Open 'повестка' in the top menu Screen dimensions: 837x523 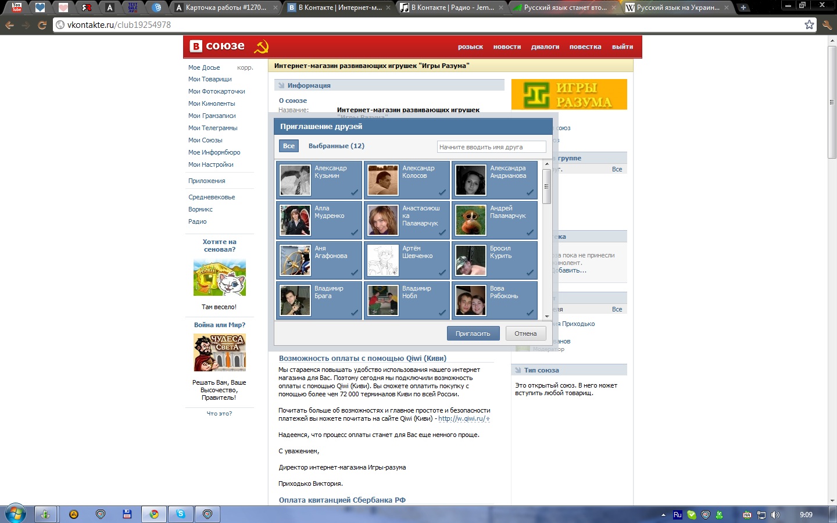point(585,47)
